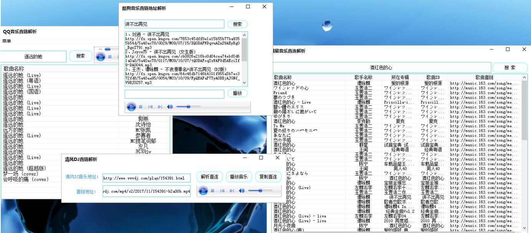Play audio in the 清风DJ window player
Viewport: 531px width, 233px height.
pyautogui.click(x=203, y=190)
